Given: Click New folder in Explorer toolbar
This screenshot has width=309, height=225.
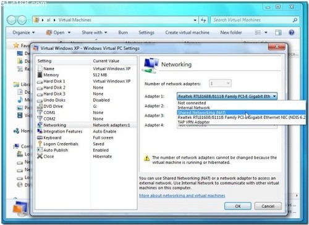Looking at the screenshot, I should coord(231,33).
